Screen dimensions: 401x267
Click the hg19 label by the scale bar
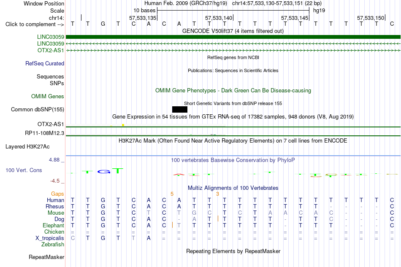coord(319,11)
